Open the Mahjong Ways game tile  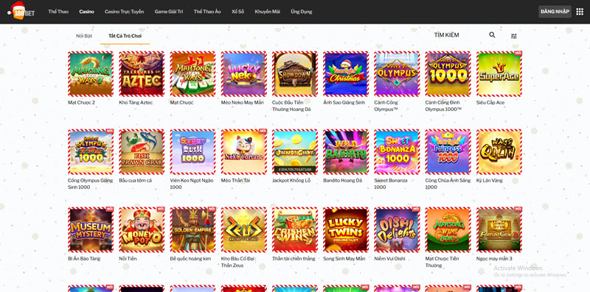pos(192,74)
